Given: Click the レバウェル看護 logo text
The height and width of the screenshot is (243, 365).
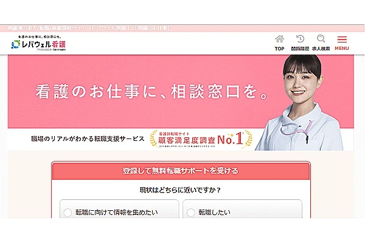Looking at the screenshot, I should coord(44,44).
